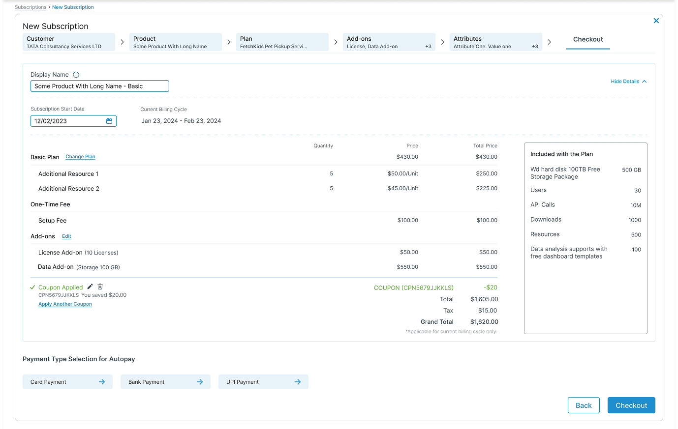678x429 pixels.
Task: Select Bank Payment option
Action: tap(165, 382)
